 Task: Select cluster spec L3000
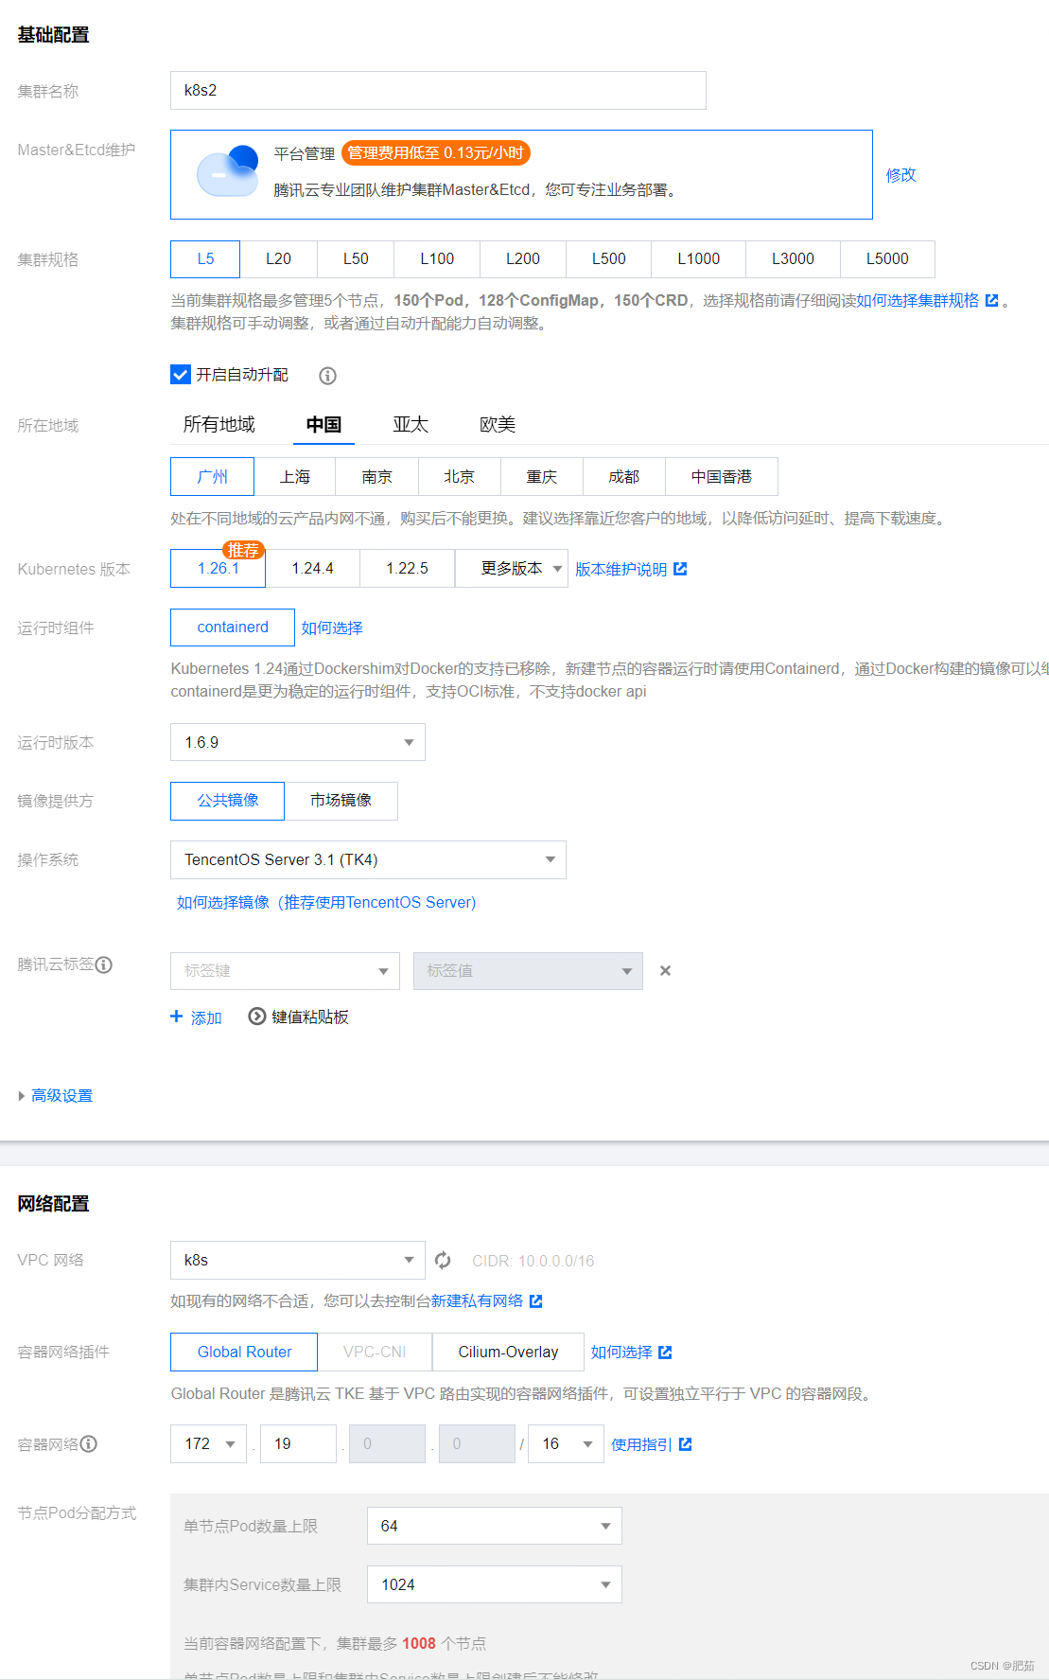793,259
